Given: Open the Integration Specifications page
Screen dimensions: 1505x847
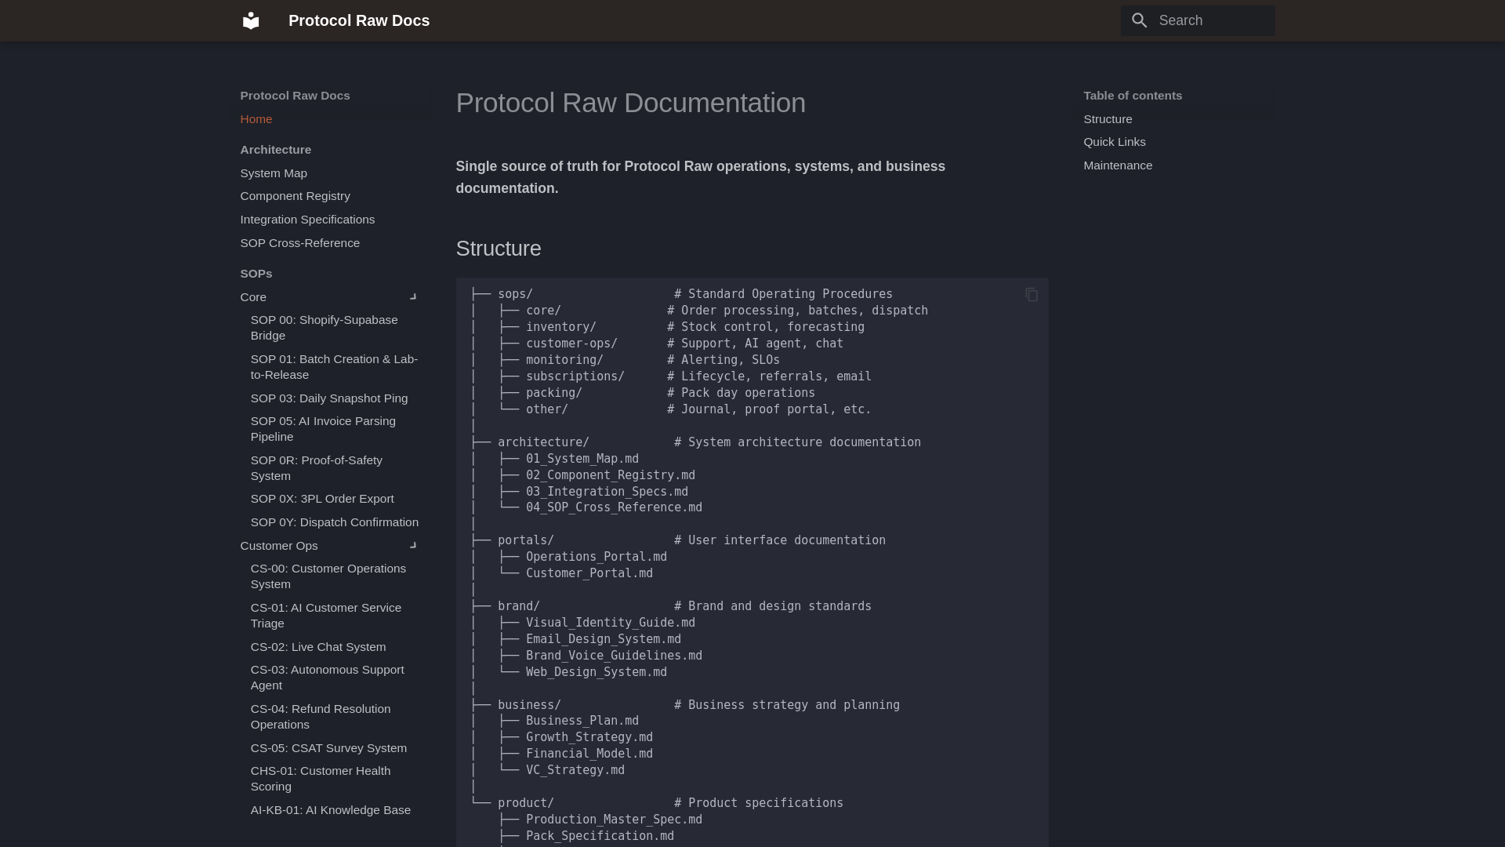Looking at the screenshot, I should 307,220.
